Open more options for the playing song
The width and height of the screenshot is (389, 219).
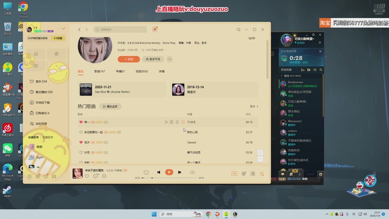104,176
